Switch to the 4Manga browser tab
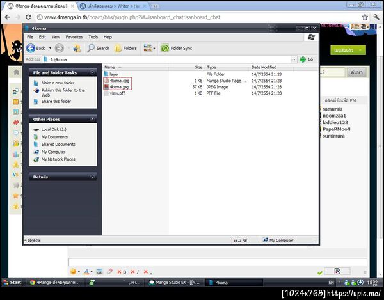Screen dimensions: 384x300 click(x=40, y=6)
